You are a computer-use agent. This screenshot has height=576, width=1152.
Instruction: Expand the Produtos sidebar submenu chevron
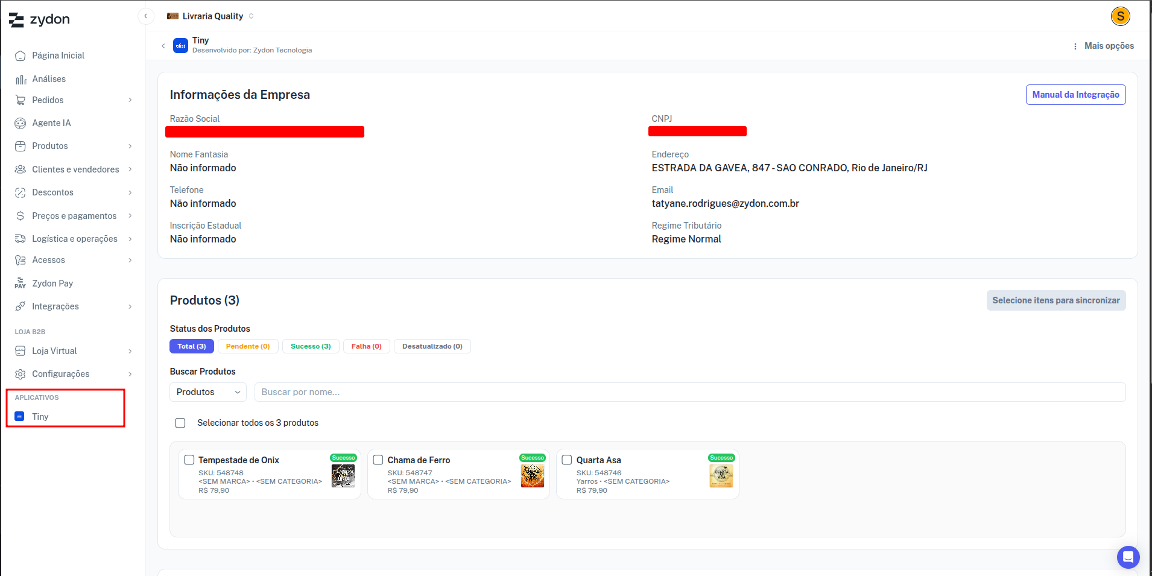[130, 146]
